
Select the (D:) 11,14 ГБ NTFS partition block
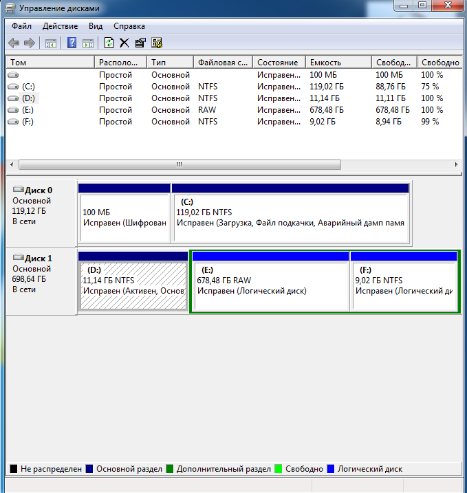[x=133, y=281]
